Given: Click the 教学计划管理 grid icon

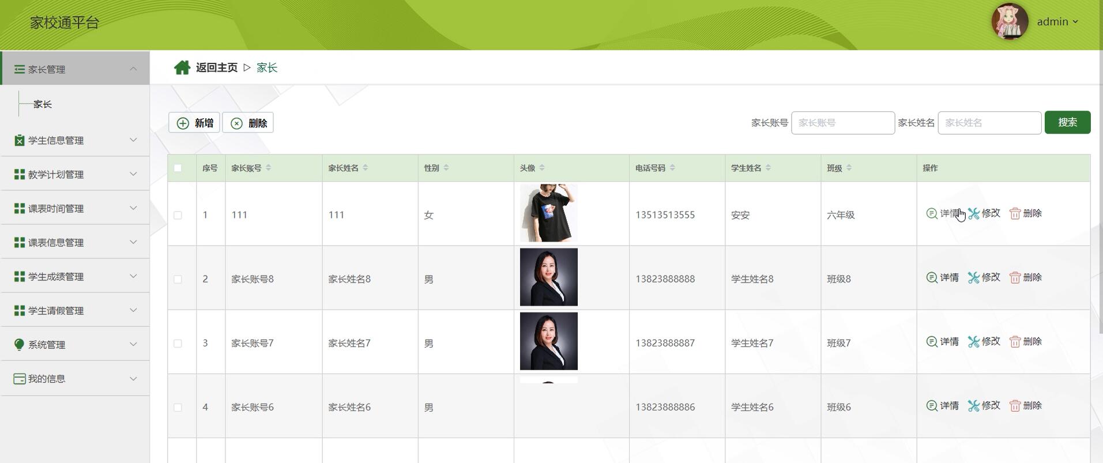Looking at the screenshot, I should (20, 174).
